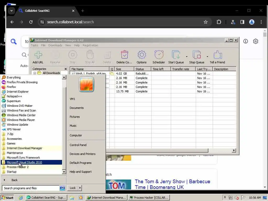Reload the browser page
This screenshot has width=268, height=201.
pyautogui.click(x=31, y=22)
